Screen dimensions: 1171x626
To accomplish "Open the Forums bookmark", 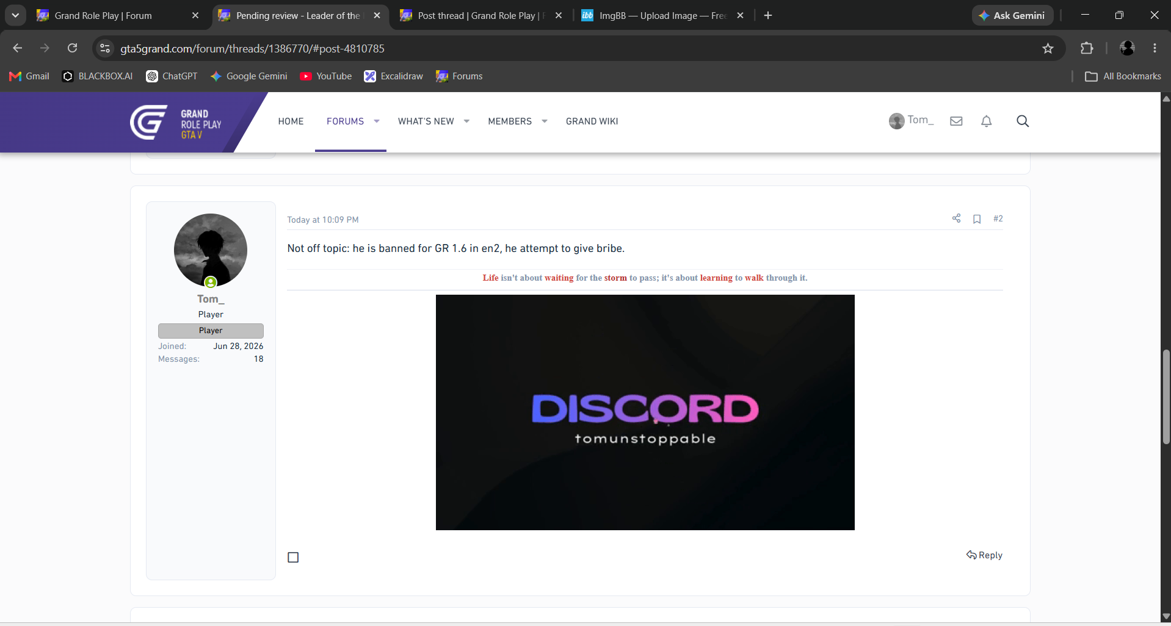I will click(459, 76).
